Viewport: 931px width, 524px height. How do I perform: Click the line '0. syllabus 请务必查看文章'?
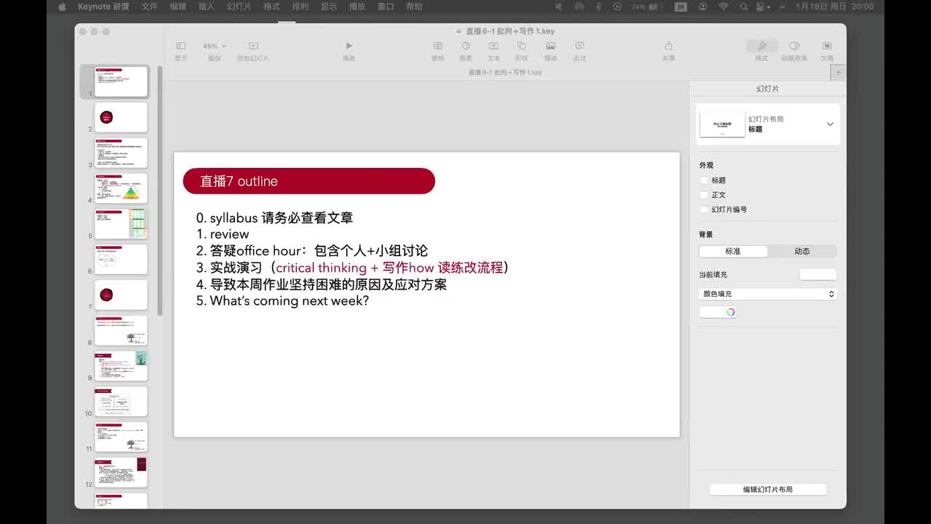[275, 218]
